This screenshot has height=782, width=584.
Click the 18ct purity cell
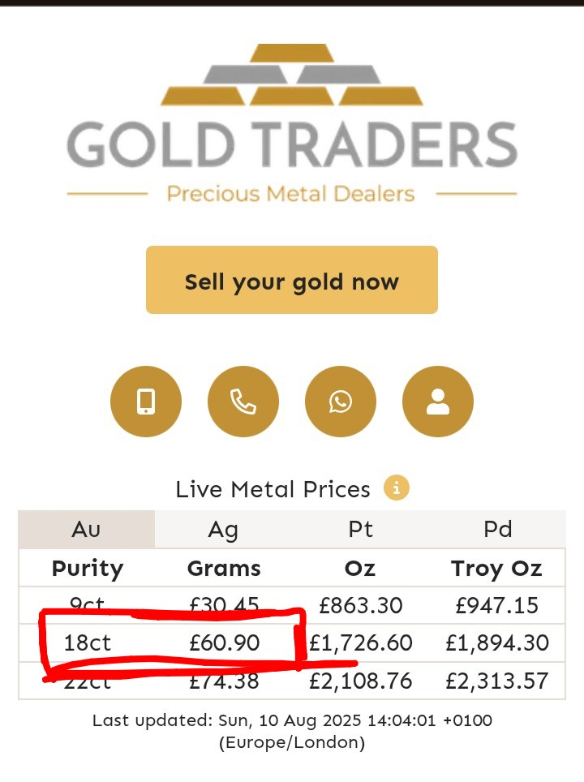(x=88, y=642)
